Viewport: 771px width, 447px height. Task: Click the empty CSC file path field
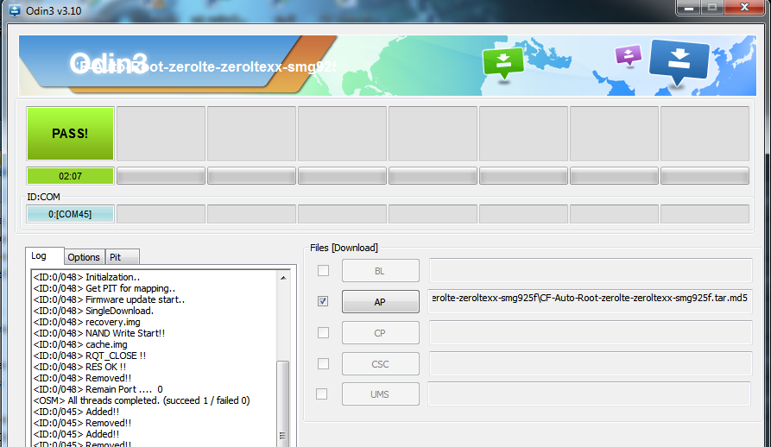tap(591, 363)
